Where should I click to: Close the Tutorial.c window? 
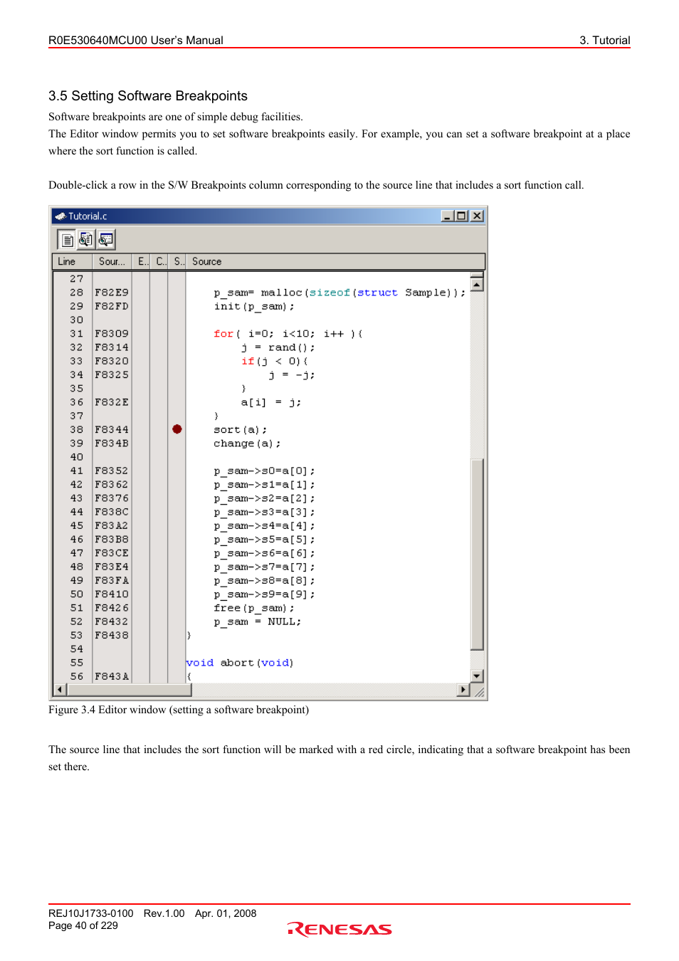(477, 216)
